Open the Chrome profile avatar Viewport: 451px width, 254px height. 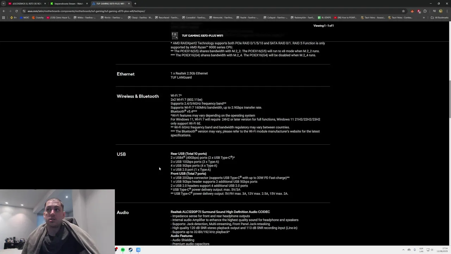[x=440, y=11]
